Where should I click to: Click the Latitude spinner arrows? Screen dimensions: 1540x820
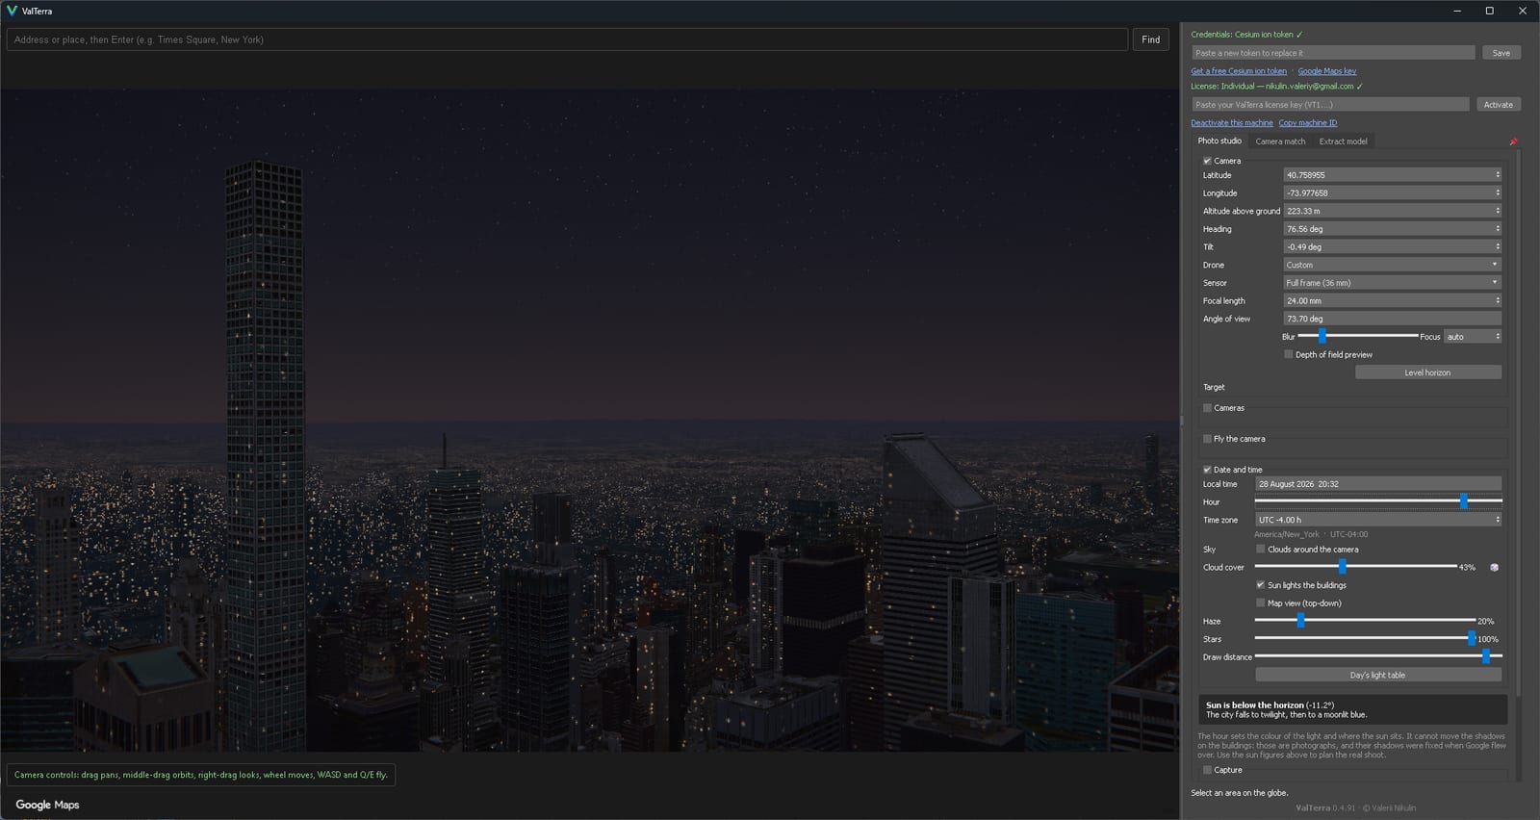tap(1498, 175)
